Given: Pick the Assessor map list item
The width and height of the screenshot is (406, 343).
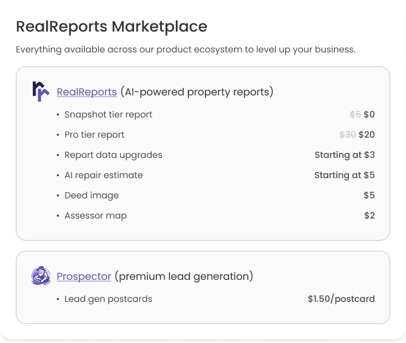Looking at the screenshot, I should coord(95,215).
